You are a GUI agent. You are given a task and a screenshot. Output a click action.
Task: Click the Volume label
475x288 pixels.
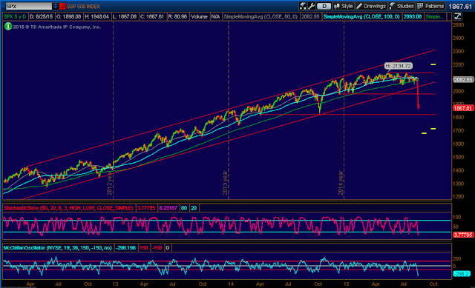pos(199,16)
